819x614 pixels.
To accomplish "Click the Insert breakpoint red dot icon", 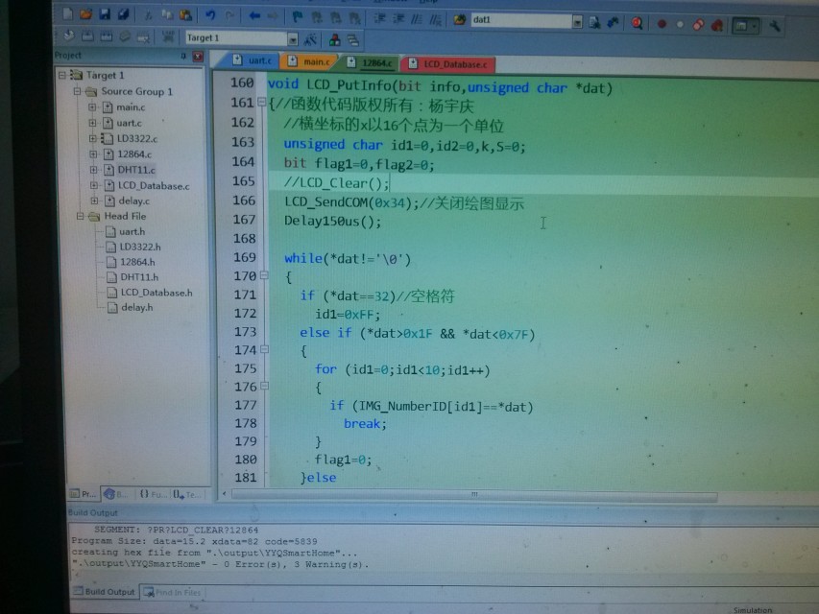I will tap(662, 23).
